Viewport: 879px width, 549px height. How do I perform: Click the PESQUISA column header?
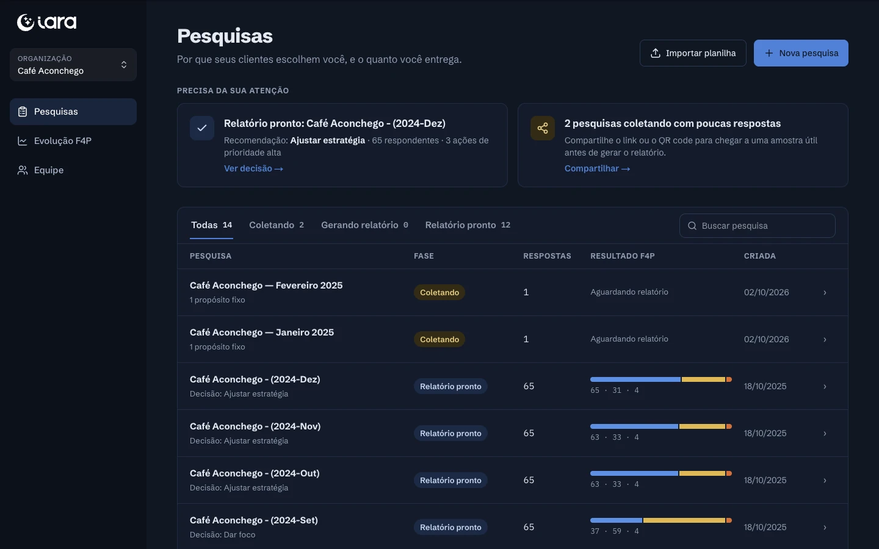(x=211, y=256)
